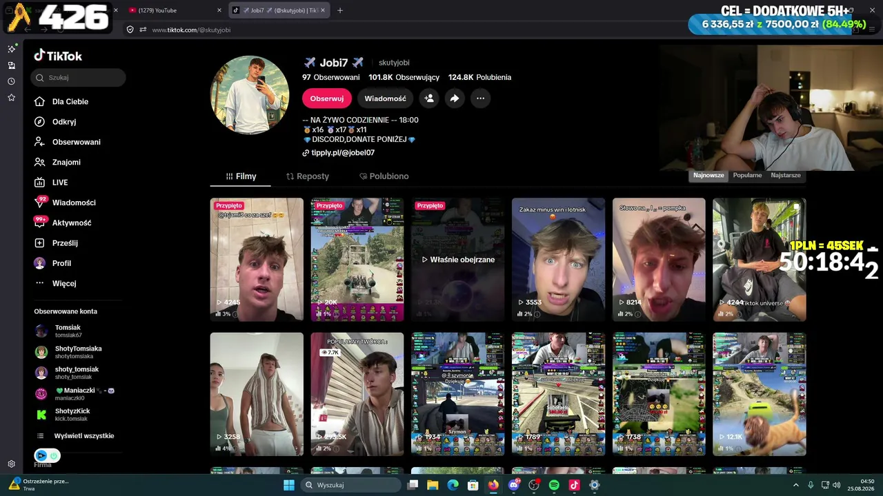Switch to the Reposty tab
The width and height of the screenshot is (883, 496).
pyautogui.click(x=308, y=176)
